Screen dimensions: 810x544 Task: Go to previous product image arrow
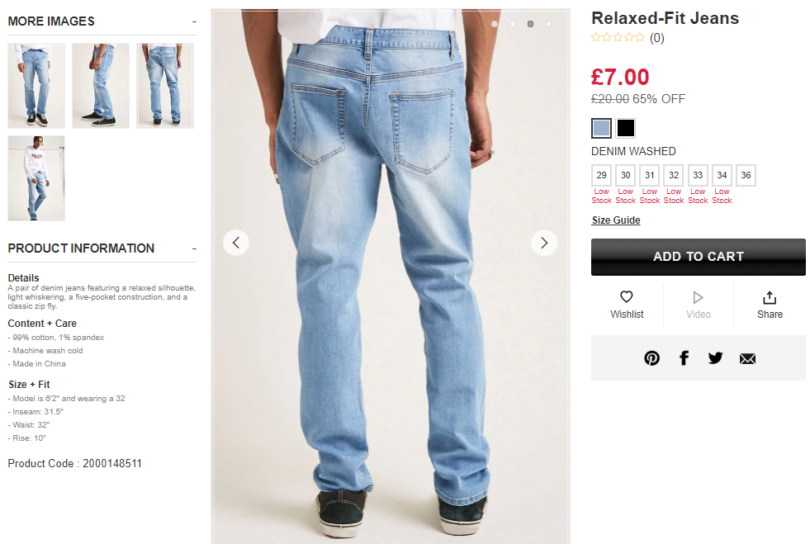[236, 243]
